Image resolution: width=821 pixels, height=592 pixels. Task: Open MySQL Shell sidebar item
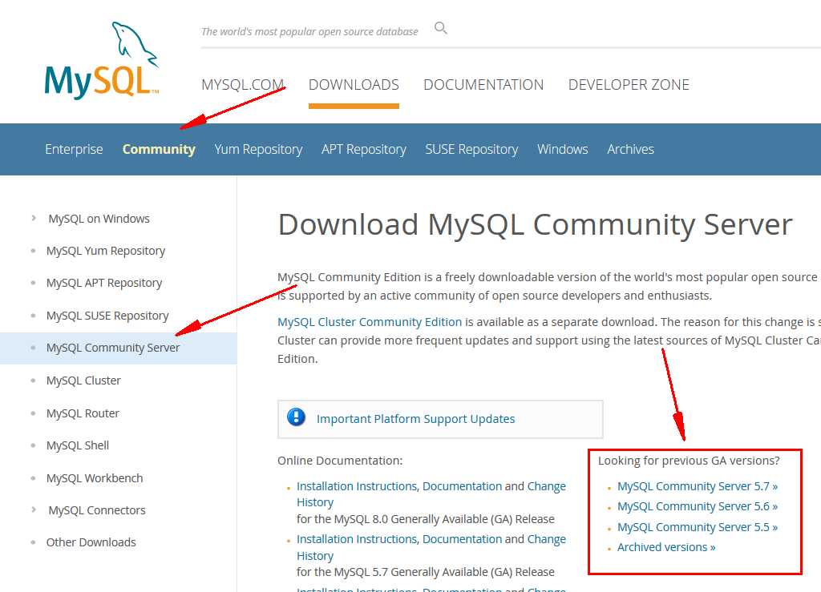78,445
